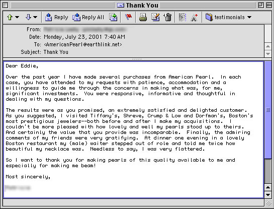Image resolution: width=274 pixels, height=209 pixels.
Task: Forward the message with the forward icon
Action: [x=113, y=17]
